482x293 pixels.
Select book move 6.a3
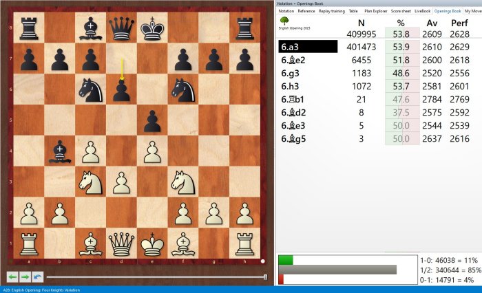coord(308,46)
